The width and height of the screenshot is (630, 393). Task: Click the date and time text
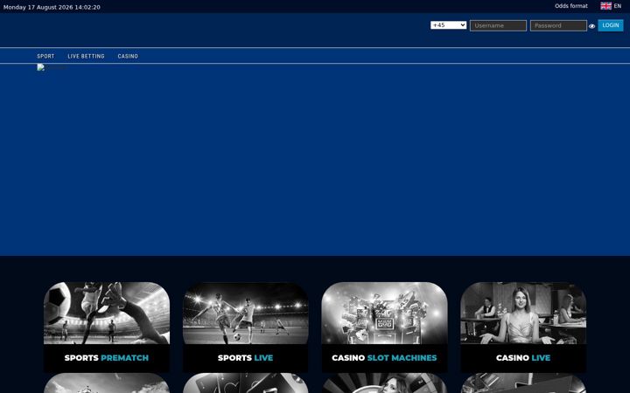click(52, 7)
